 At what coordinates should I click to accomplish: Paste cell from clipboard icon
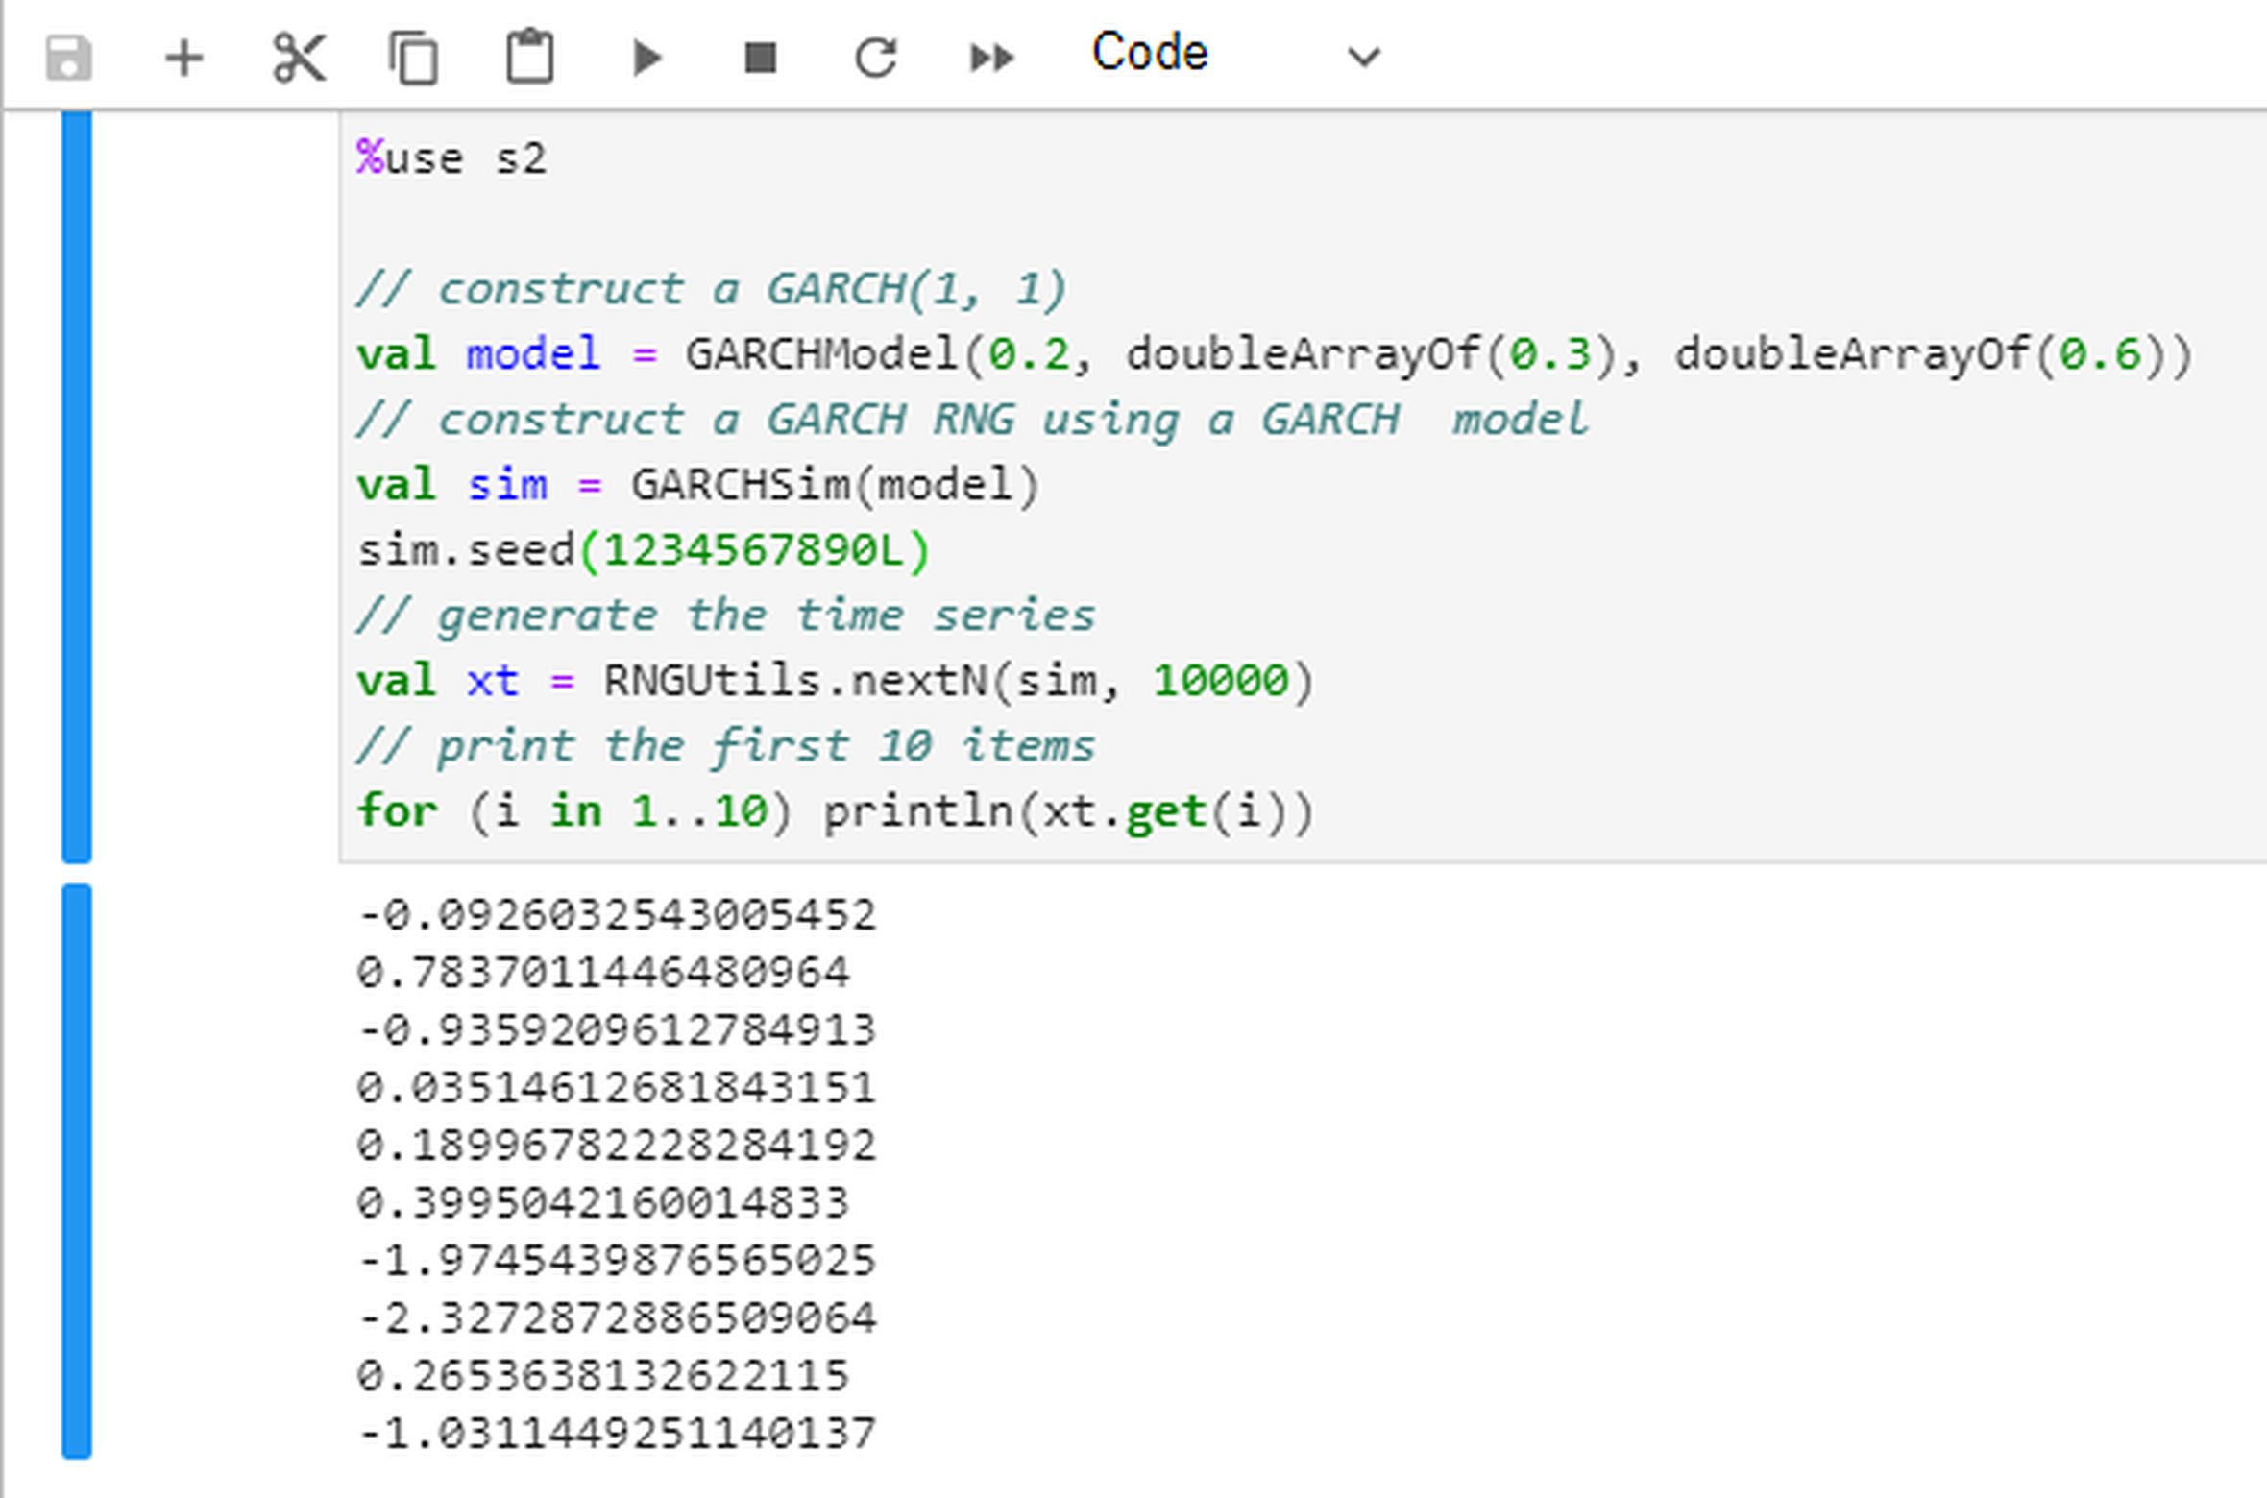coord(530,58)
